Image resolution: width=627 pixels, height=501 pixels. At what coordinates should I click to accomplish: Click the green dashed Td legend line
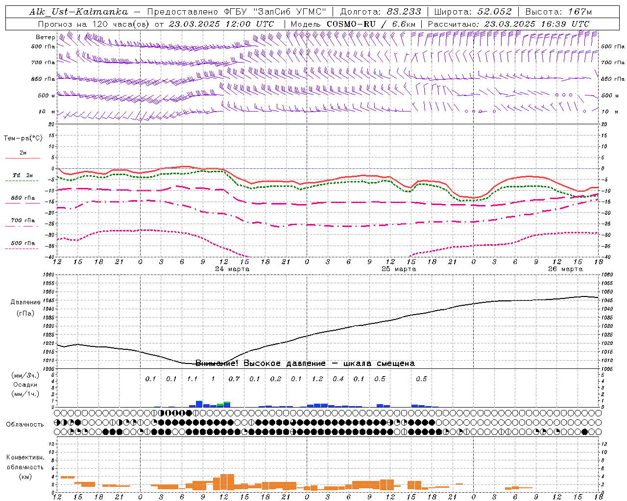point(22,181)
